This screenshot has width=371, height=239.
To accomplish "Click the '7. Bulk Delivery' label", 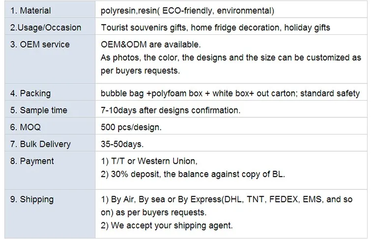I will tap(40, 144).
